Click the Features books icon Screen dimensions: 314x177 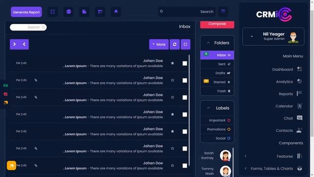pyautogui.click(x=300, y=156)
